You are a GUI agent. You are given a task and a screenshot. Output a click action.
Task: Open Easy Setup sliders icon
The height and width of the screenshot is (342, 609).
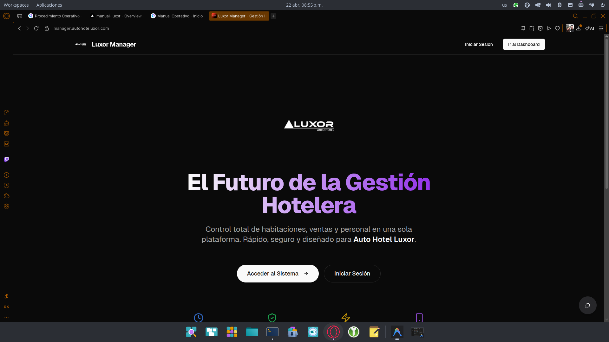[601, 28]
